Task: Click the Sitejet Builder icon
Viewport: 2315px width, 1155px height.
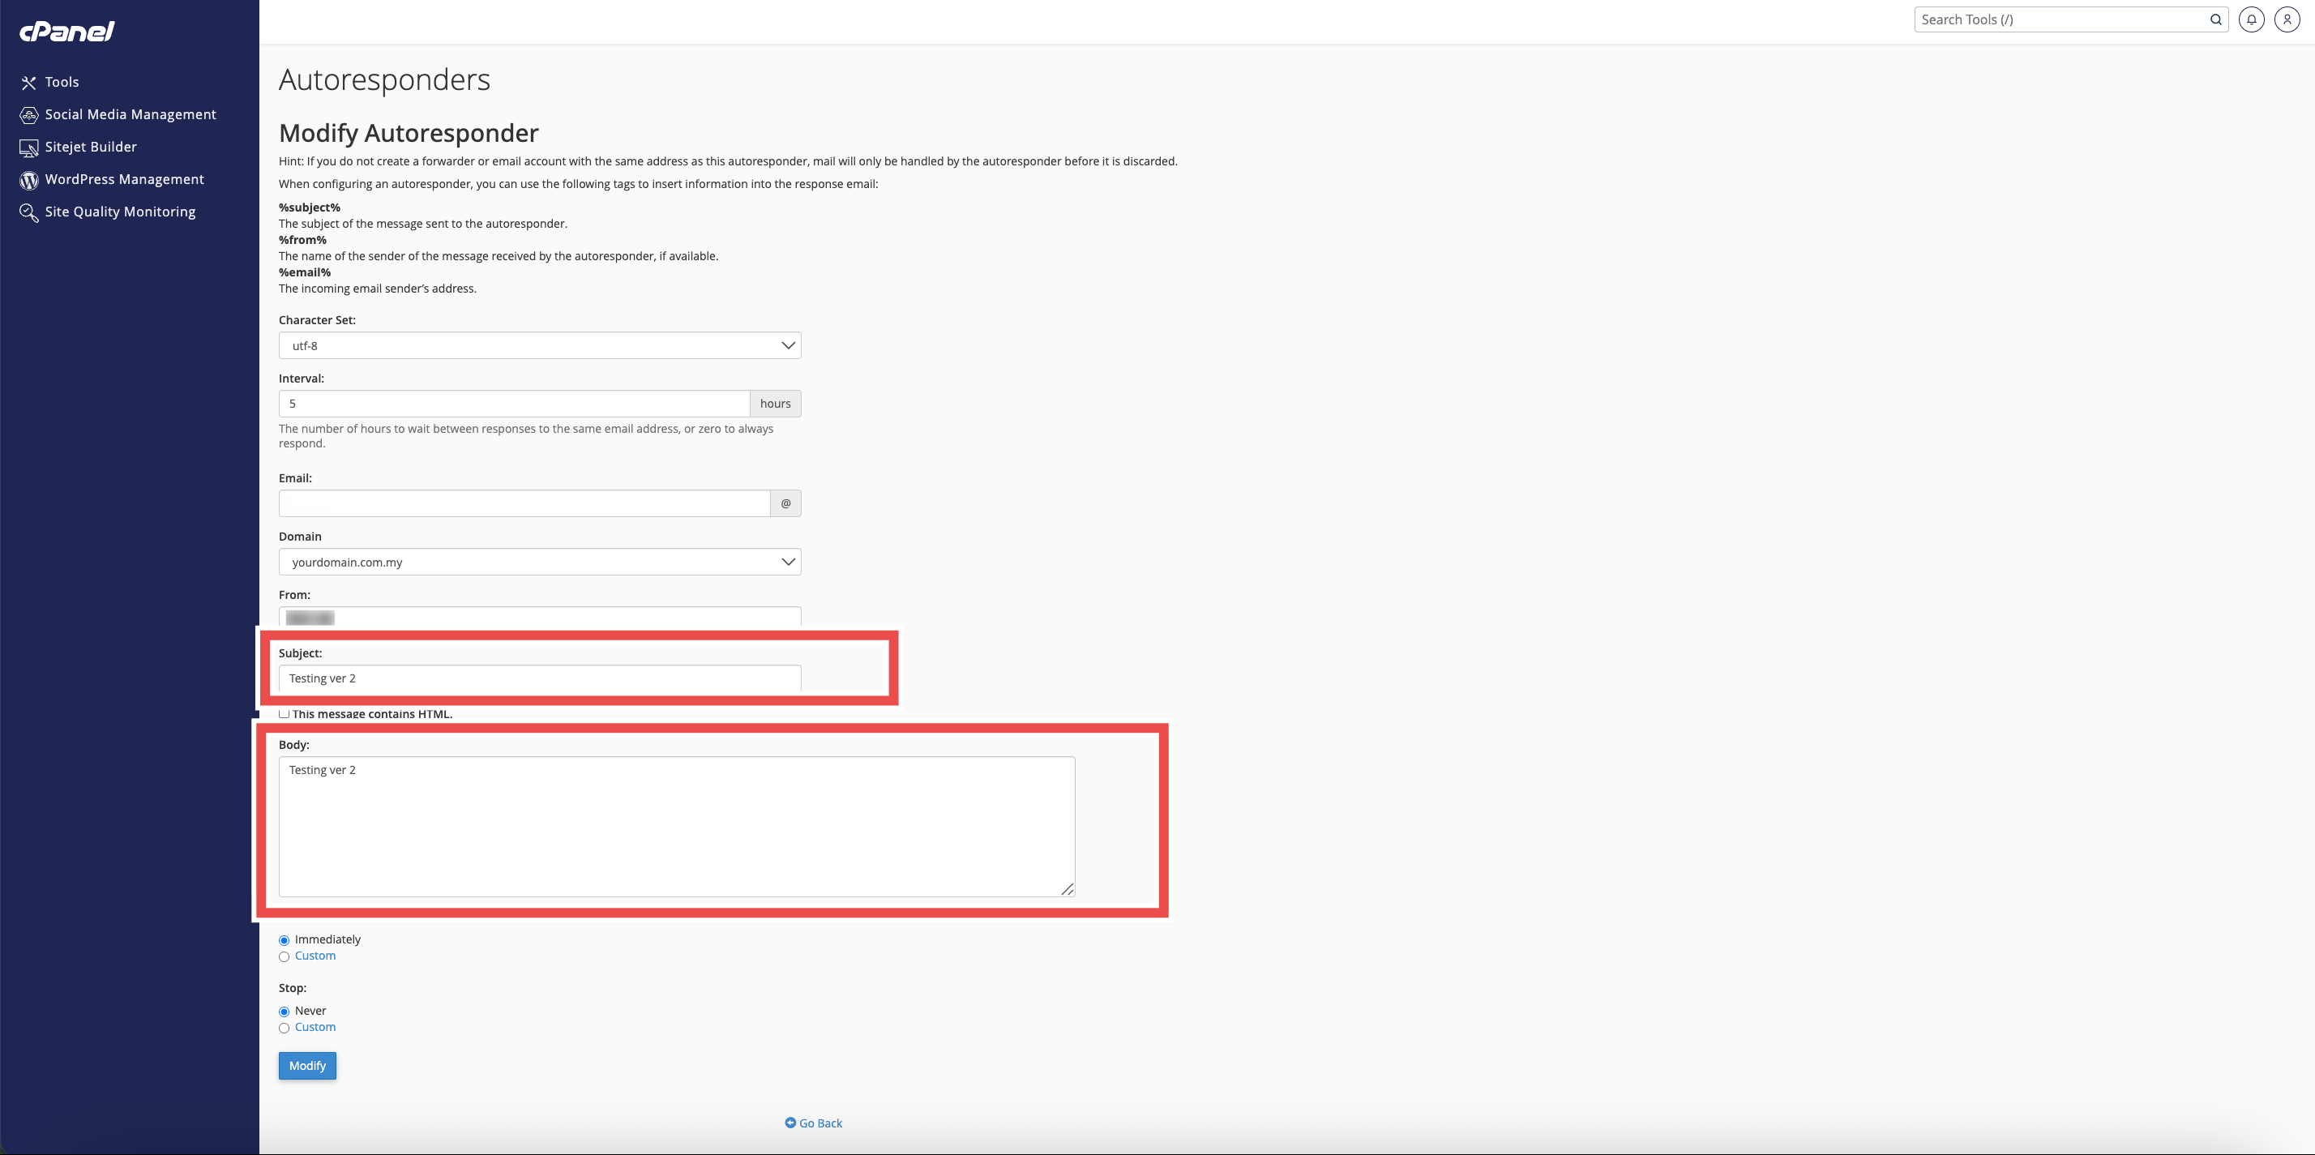Action: point(28,148)
